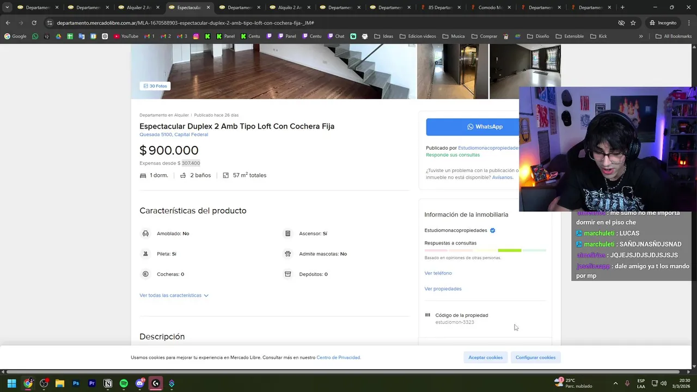The image size is (697, 392).
Task: Reload the current page
Action: click(x=34, y=23)
